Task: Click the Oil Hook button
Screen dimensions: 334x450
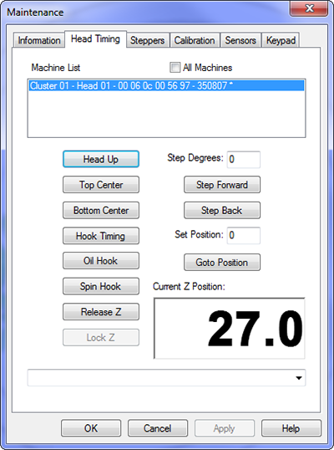Action: tap(101, 261)
